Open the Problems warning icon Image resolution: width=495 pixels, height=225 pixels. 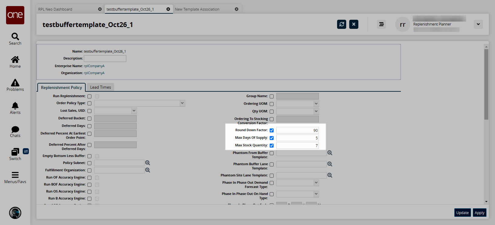coord(15,83)
